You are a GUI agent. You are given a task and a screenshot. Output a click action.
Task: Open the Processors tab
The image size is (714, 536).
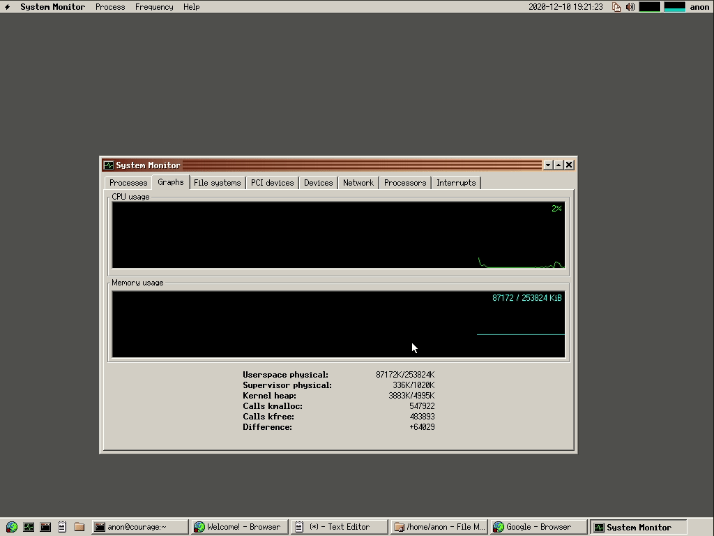[405, 183]
